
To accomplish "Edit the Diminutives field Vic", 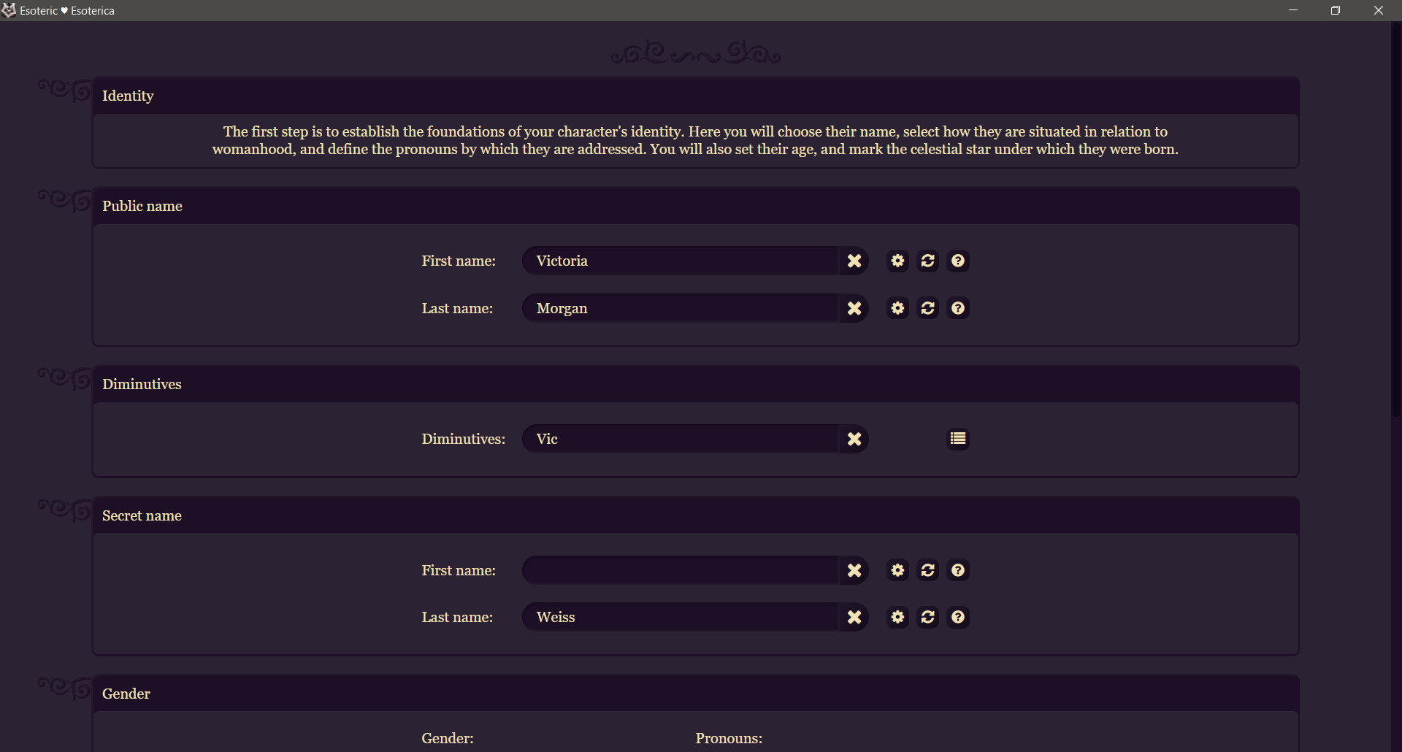I will click(x=681, y=439).
